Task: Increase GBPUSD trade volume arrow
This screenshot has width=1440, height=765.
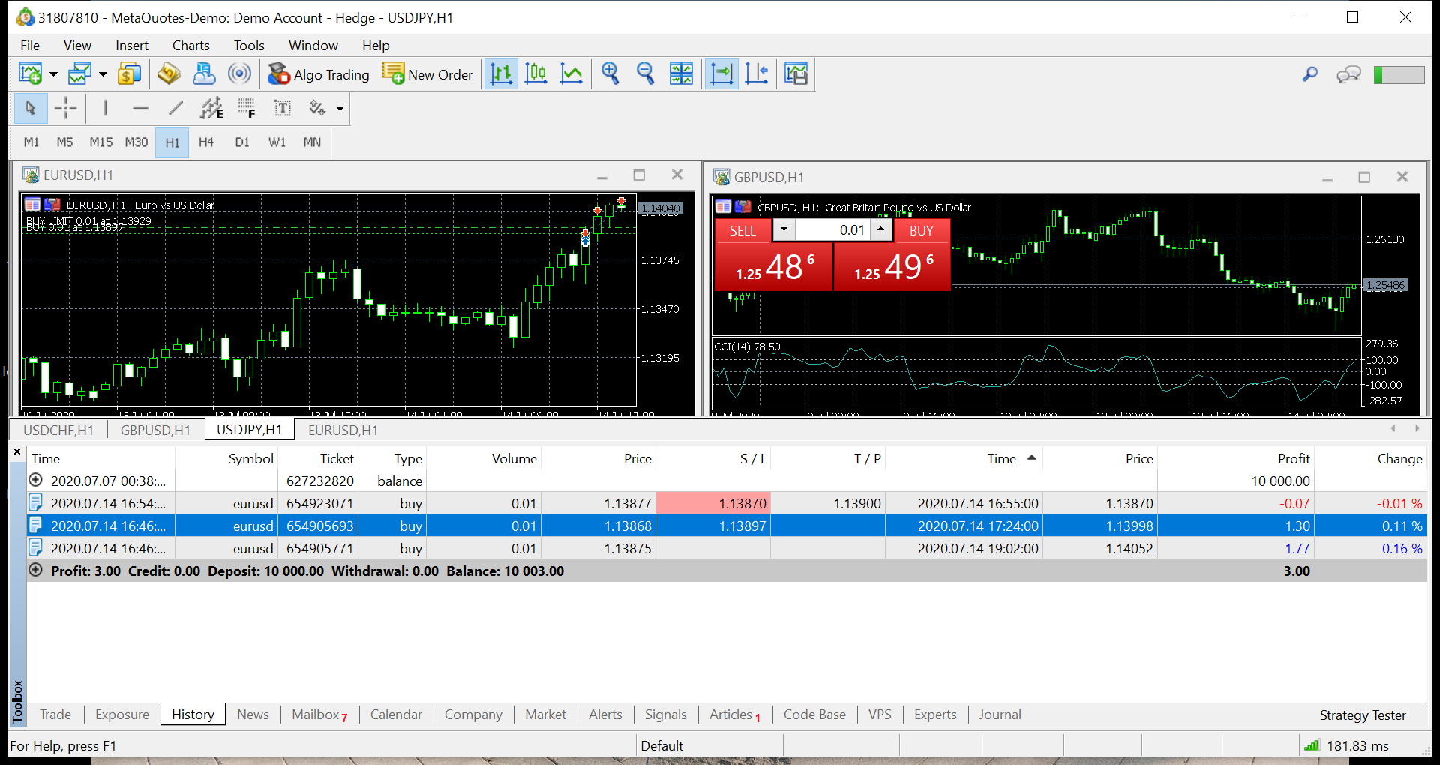Action: click(x=881, y=229)
